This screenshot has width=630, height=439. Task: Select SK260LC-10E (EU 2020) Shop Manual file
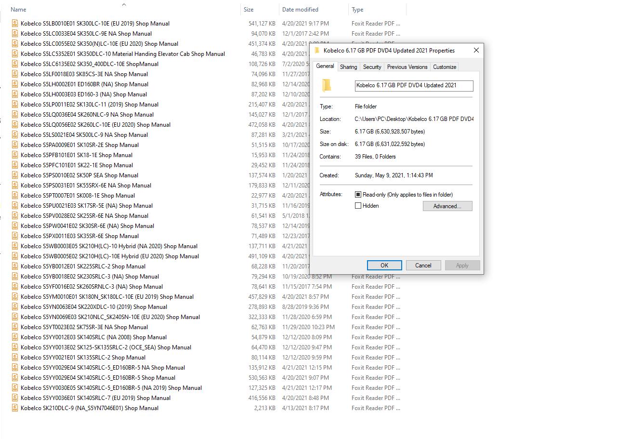pyautogui.click(x=95, y=124)
